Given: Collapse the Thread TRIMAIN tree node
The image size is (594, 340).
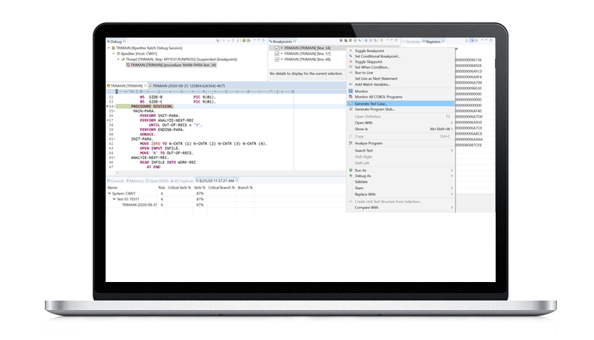Looking at the screenshot, I should [x=119, y=59].
